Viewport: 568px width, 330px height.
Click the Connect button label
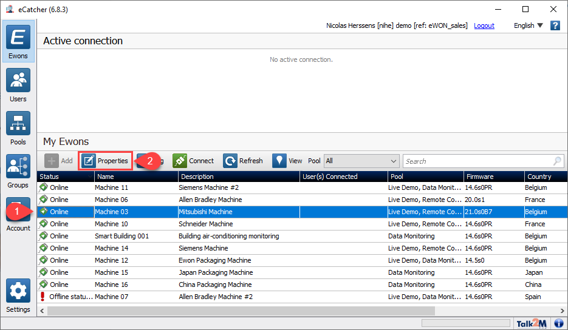[202, 161]
